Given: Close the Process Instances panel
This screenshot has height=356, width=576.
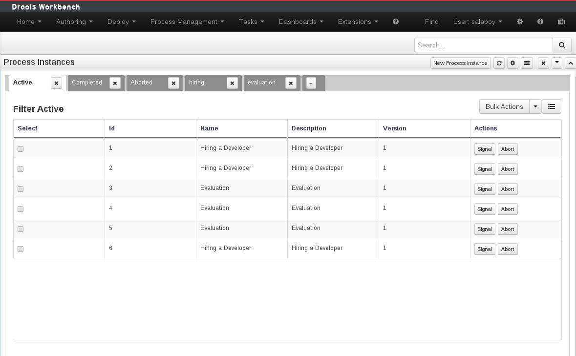Looking at the screenshot, I should (x=543, y=63).
